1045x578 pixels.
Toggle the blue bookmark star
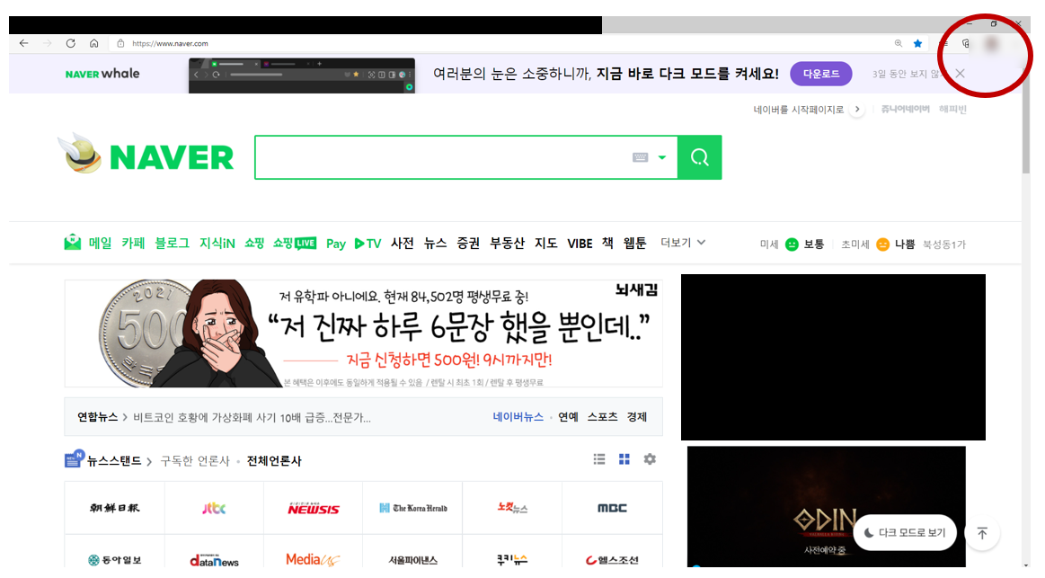click(917, 43)
